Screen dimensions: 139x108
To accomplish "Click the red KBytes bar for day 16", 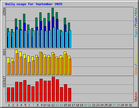I will (x=69, y=95).
